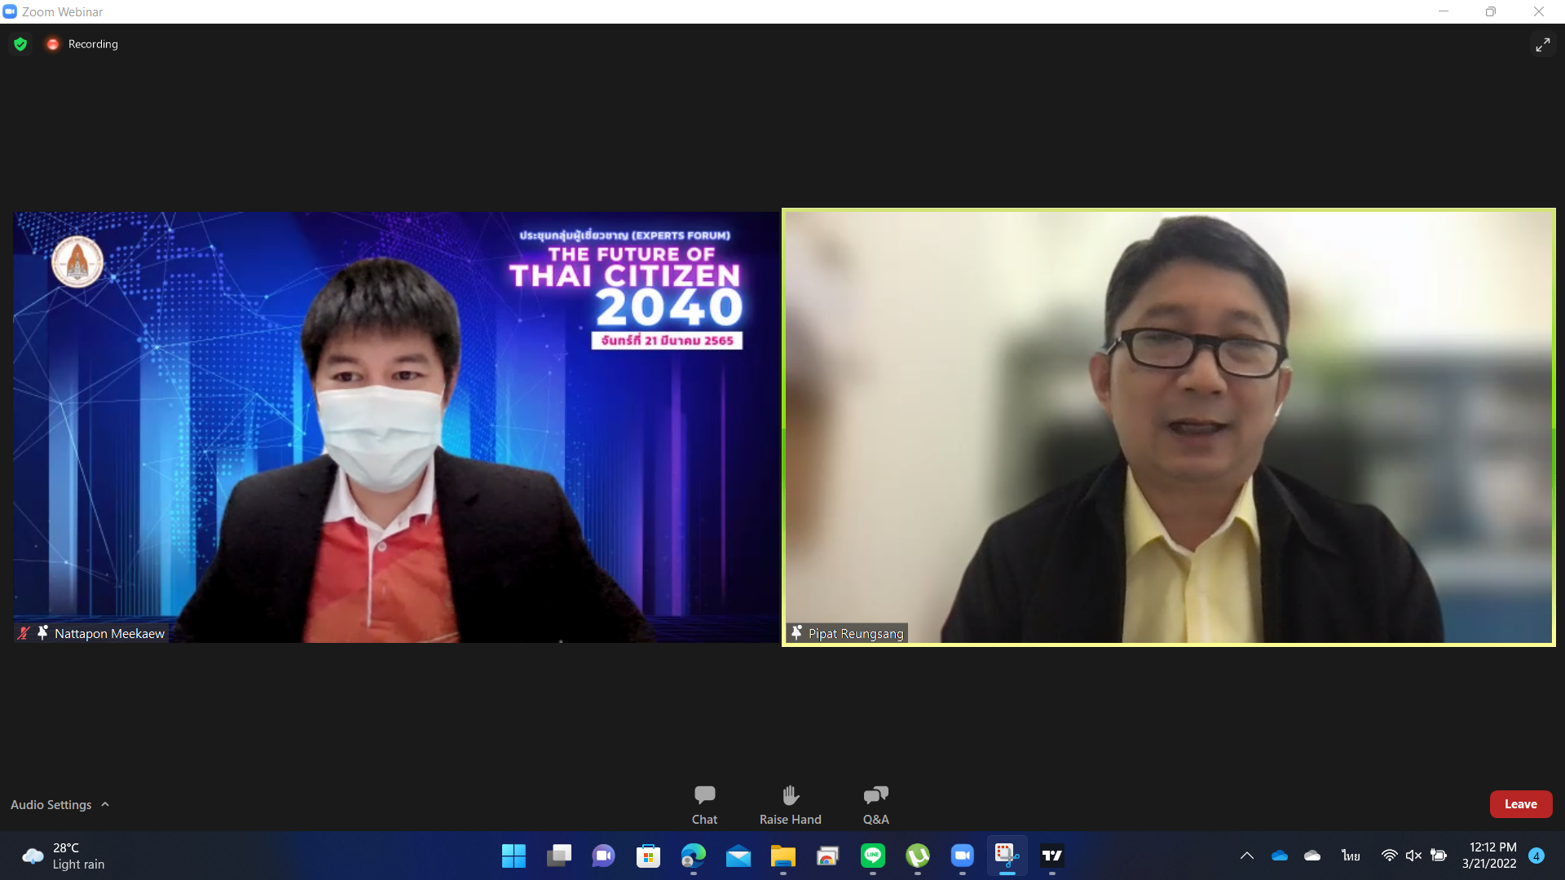
Task: Click the red Recording indicator
Action: (53, 44)
